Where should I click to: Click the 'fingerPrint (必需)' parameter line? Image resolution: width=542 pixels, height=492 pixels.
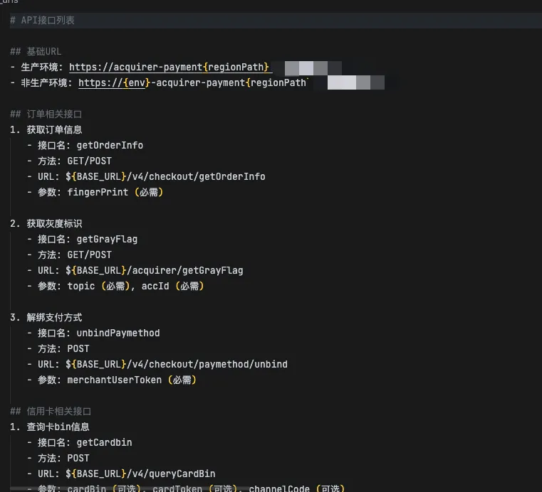tap(95, 192)
